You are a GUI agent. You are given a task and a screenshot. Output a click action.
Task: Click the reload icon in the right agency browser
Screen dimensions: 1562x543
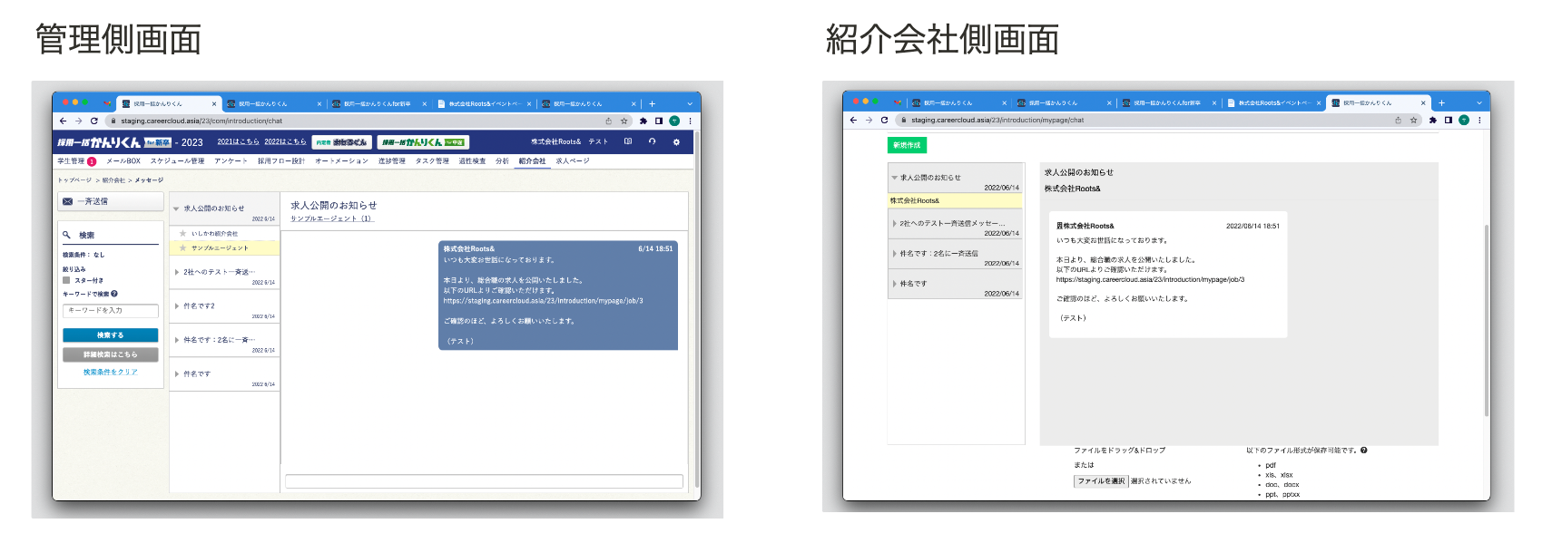884,120
